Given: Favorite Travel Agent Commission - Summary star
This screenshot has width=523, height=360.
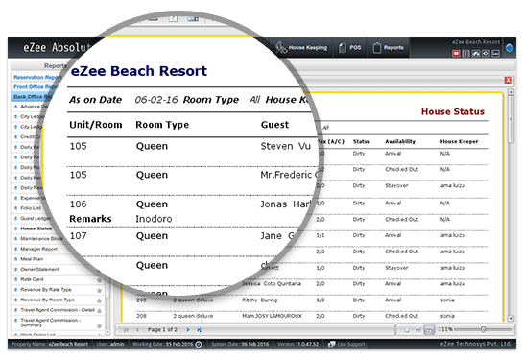Looking at the screenshot, I should coord(99,325).
